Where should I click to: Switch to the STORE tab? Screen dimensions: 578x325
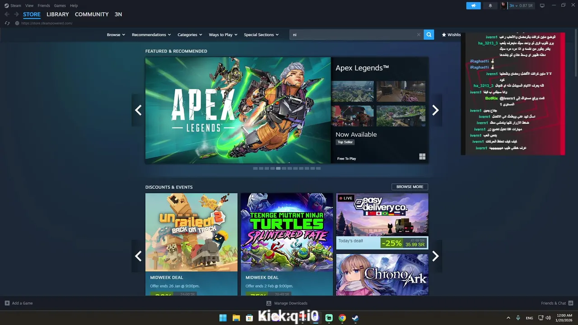32,14
